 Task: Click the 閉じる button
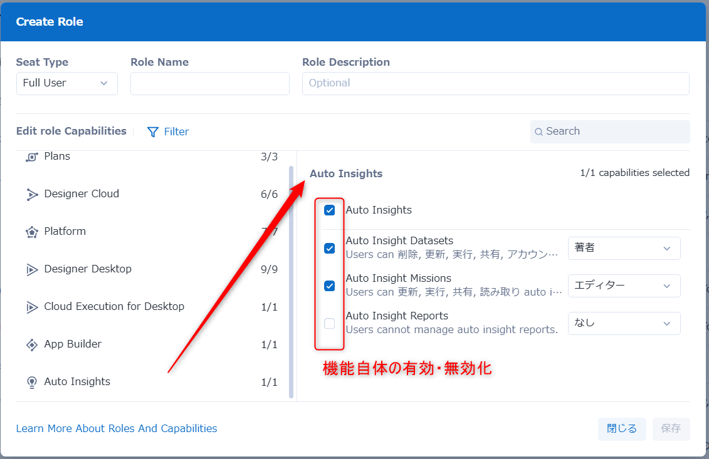click(x=622, y=429)
